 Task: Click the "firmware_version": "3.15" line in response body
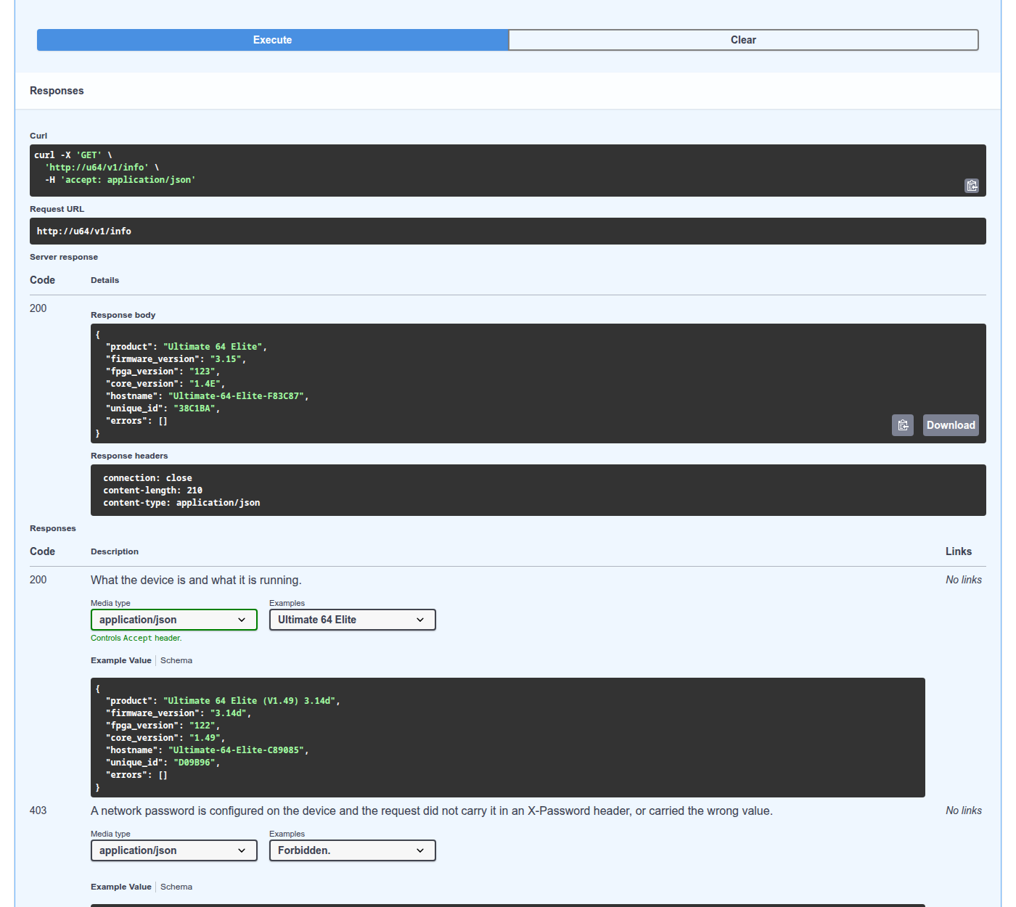(176, 359)
